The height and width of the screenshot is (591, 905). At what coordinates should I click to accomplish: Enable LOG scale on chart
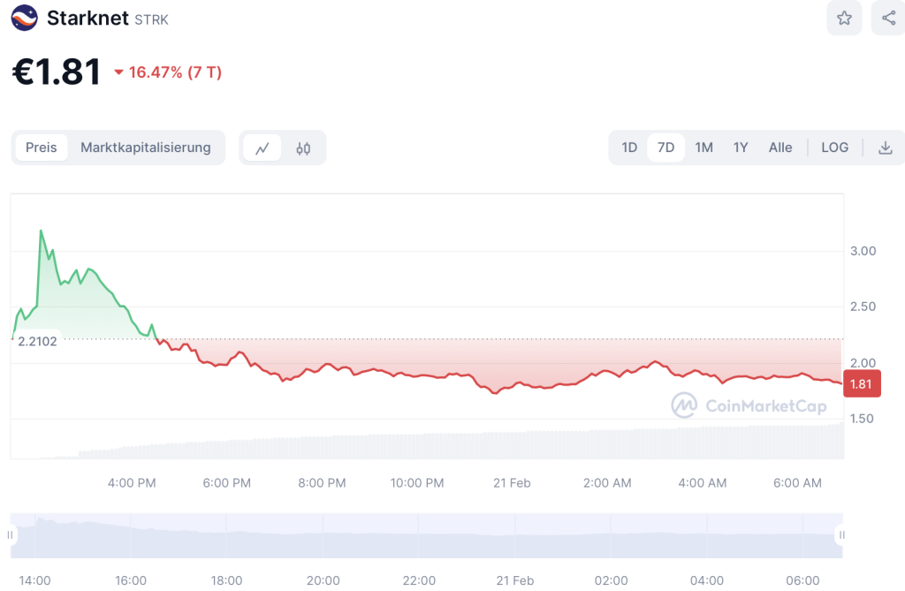pos(834,148)
